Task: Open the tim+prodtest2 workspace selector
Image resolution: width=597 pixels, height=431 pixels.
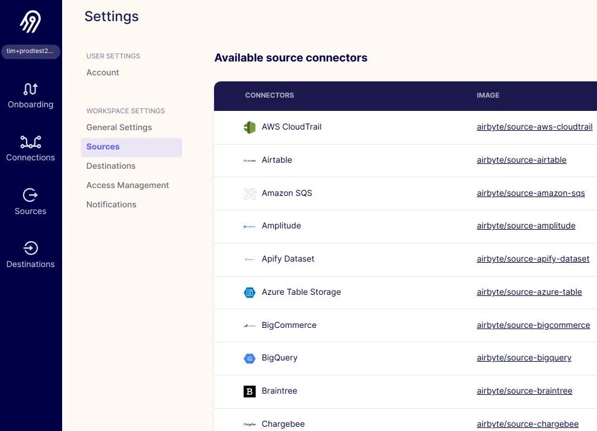Action: tap(31, 51)
